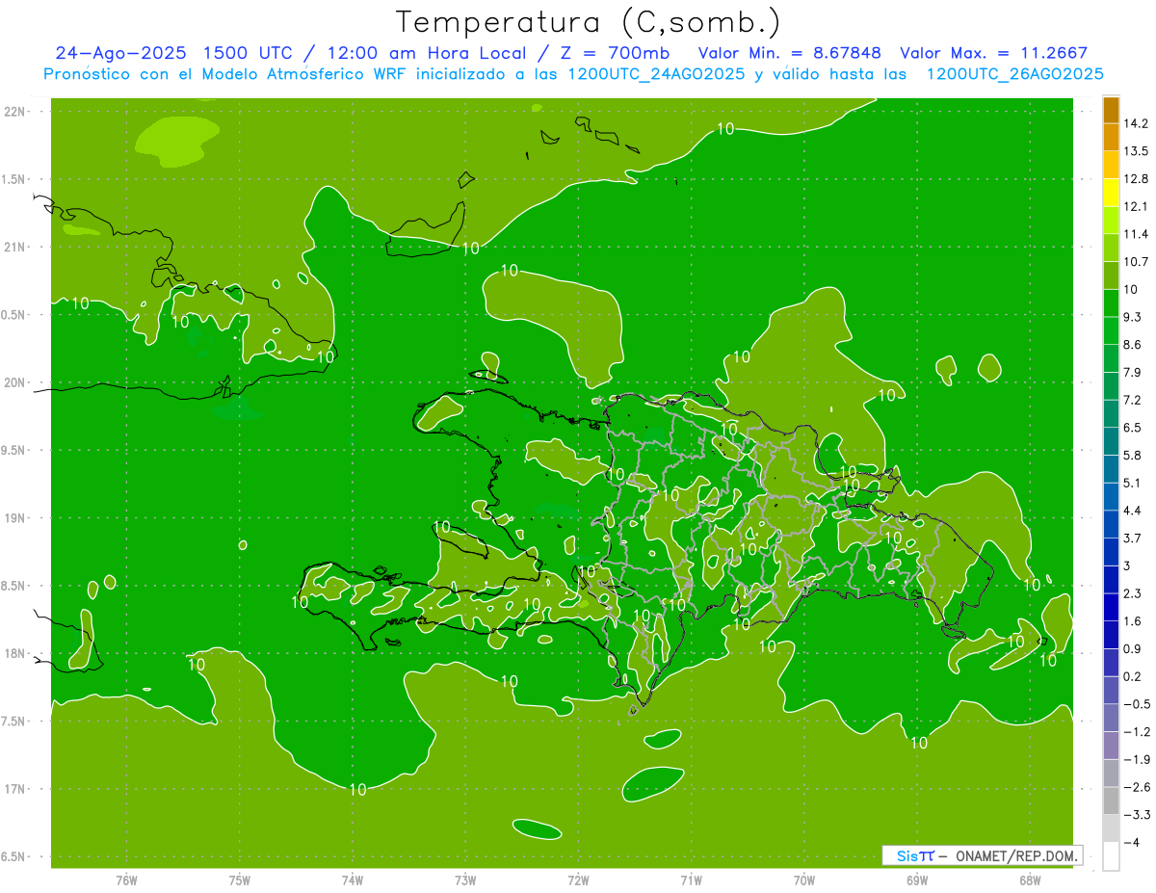The image size is (1156, 893).
Task: Click the '22N' latitude axis label
Action: (15, 112)
